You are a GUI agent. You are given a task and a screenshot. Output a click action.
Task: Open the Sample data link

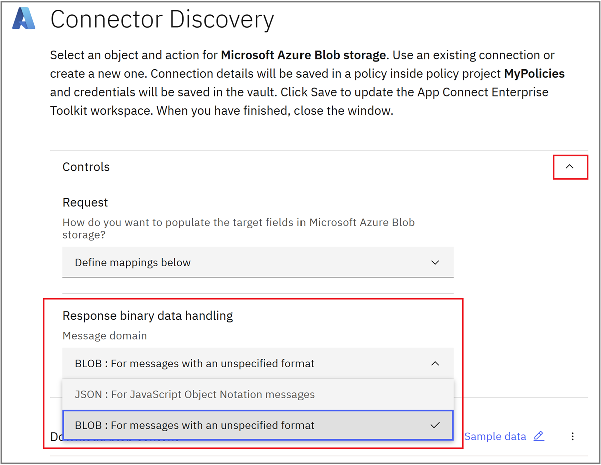click(x=495, y=436)
